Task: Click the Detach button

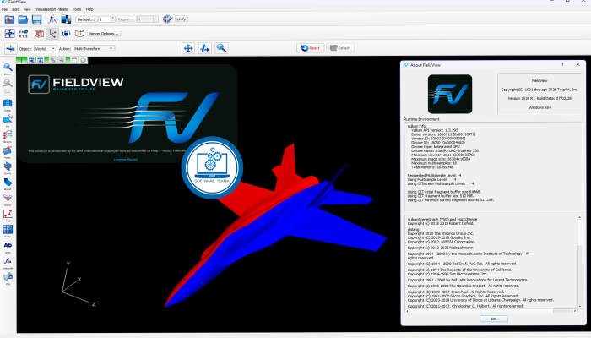Action: point(340,48)
